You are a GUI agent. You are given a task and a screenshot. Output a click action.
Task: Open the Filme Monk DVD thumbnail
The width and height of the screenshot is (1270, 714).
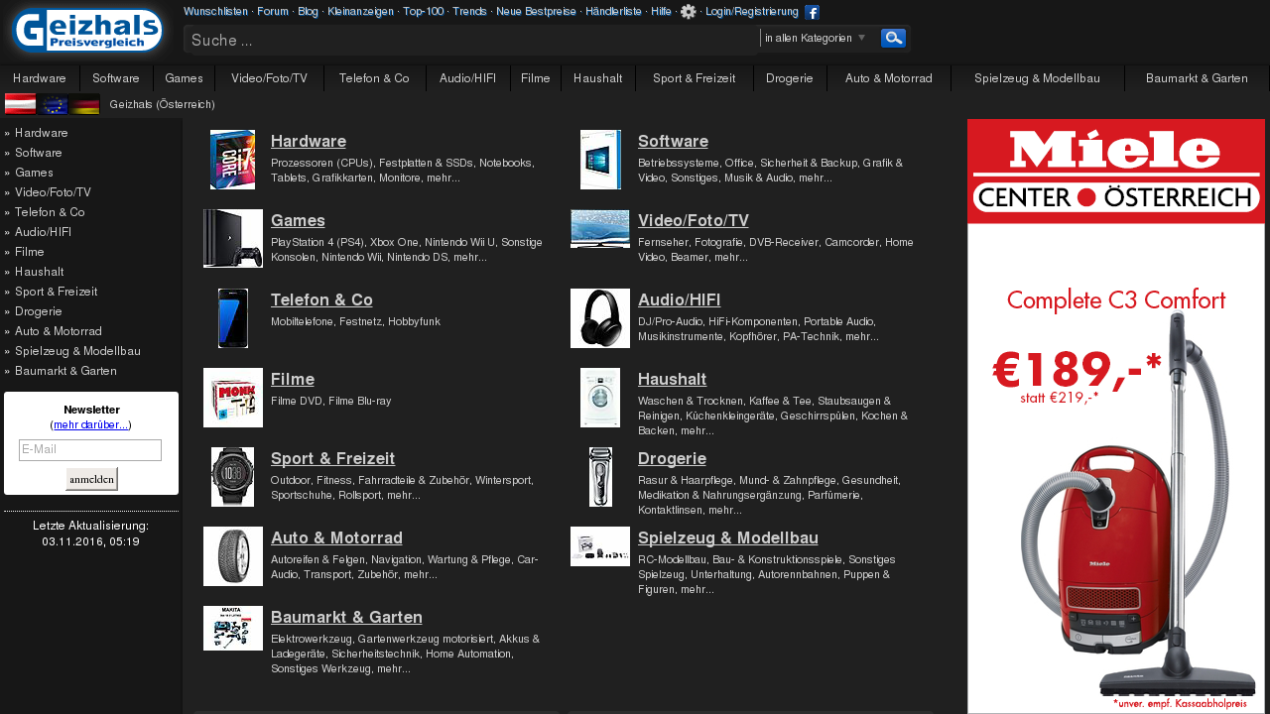pos(233,398)
